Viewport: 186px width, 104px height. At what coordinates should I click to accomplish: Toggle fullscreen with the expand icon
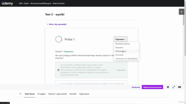[174, 87]
